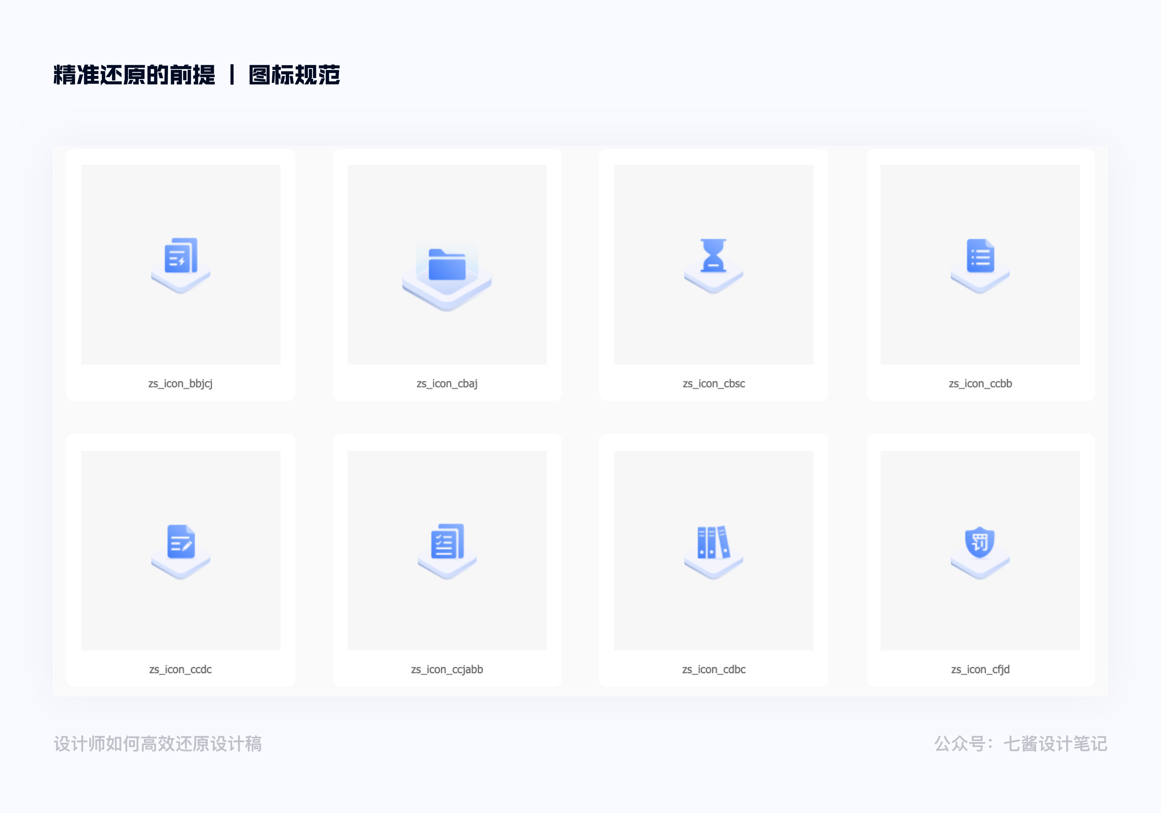Click the 图标规范 heading text
The image size is (1161, 813).
tap(294, 75)
